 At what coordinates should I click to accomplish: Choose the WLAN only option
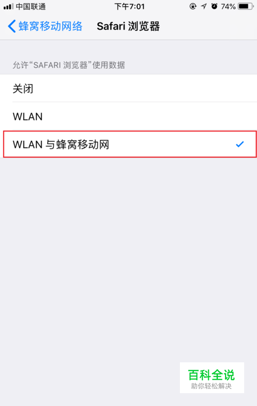[128, 116]
